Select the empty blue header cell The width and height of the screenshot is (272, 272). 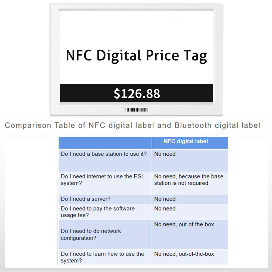tap(105, 143)
